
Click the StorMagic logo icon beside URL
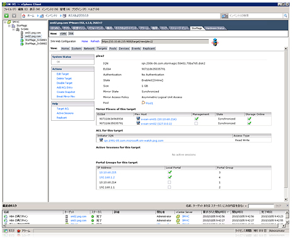coord(215,42)
